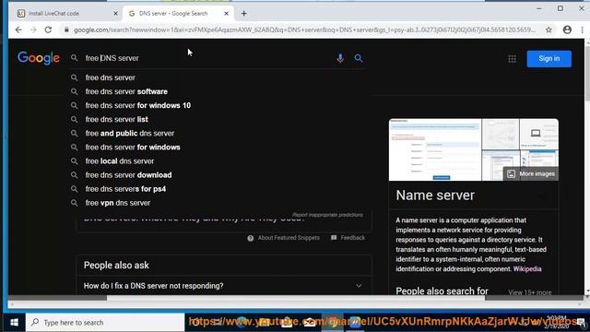Go back with the browser back arrow

coord(18,30)
